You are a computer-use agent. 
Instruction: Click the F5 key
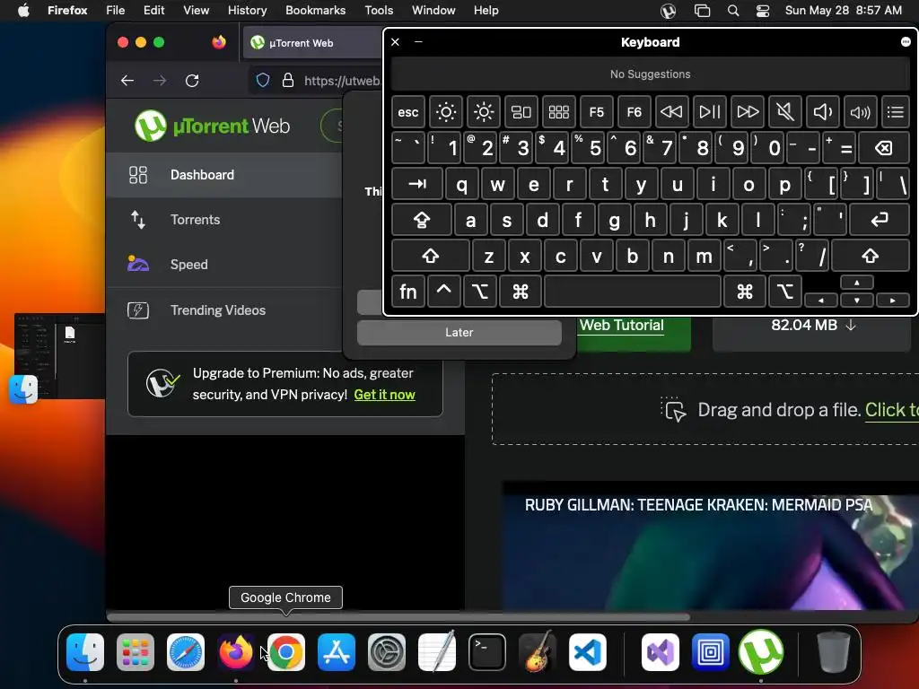(596, 112)
